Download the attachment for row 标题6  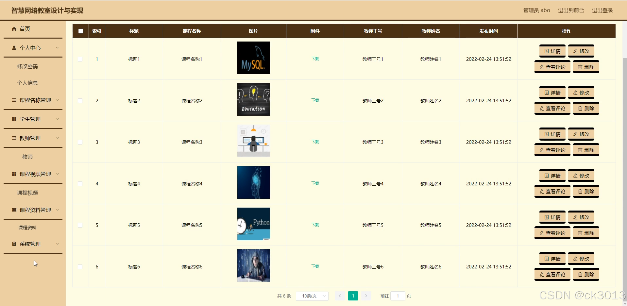(x=315, y=266)
